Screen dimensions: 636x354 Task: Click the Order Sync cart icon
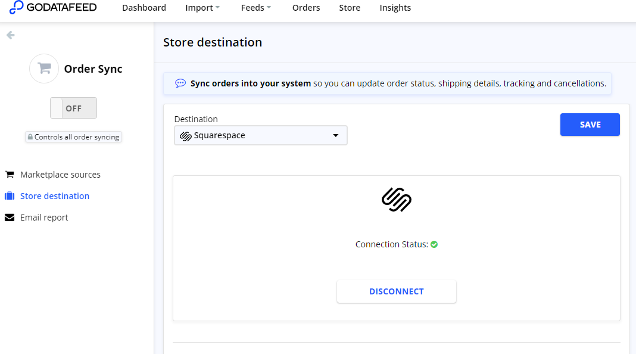tap(44, 69)
